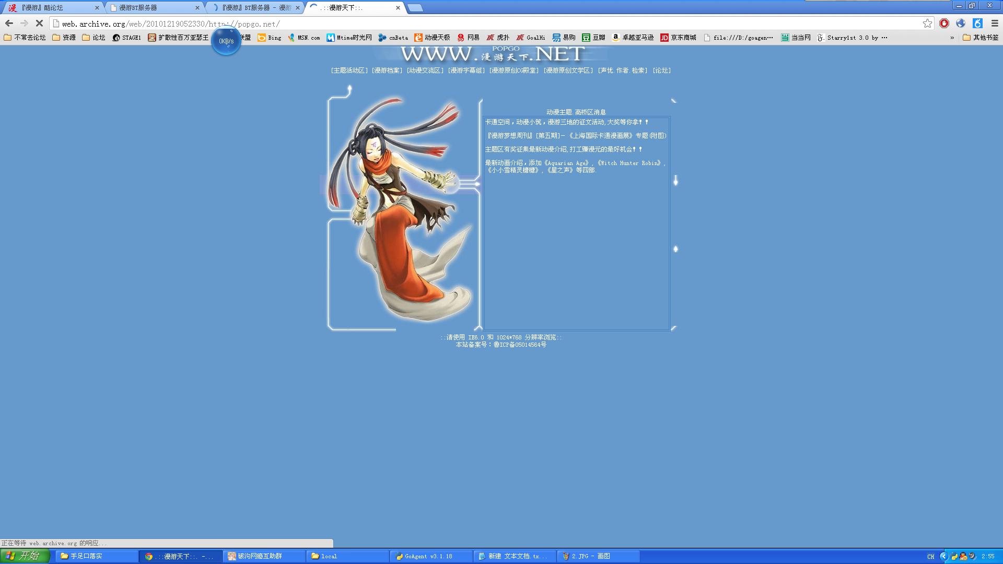Image resolution: width=1003 pixels, height=564 pixels.
Task: Open the 虎扑 bookmark
Action: [498, 38]
